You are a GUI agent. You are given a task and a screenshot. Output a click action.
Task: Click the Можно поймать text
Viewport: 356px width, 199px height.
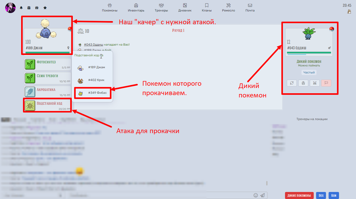[x=309, y=66]
